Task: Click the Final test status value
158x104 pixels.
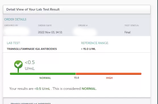Action: [127, 32]
